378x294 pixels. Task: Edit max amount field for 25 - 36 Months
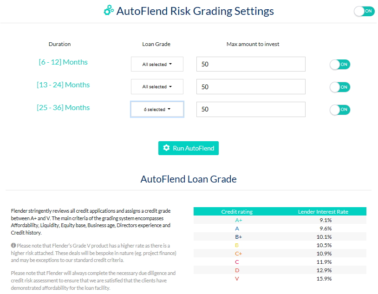point(251,110)
